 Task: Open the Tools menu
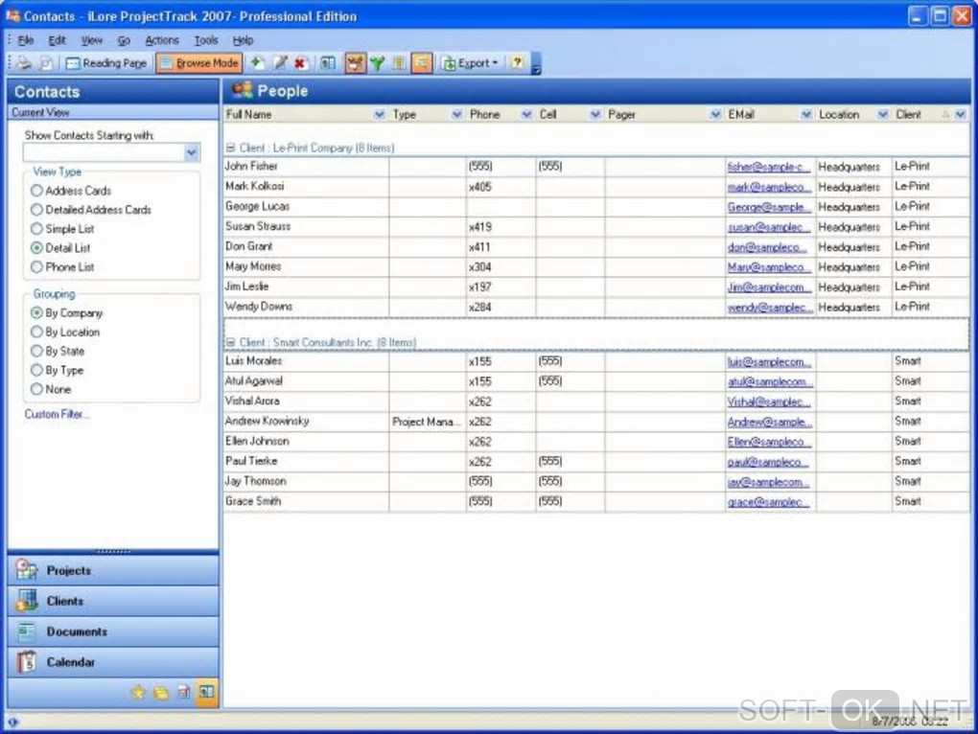pyautogui.click(x=206, y=40)
